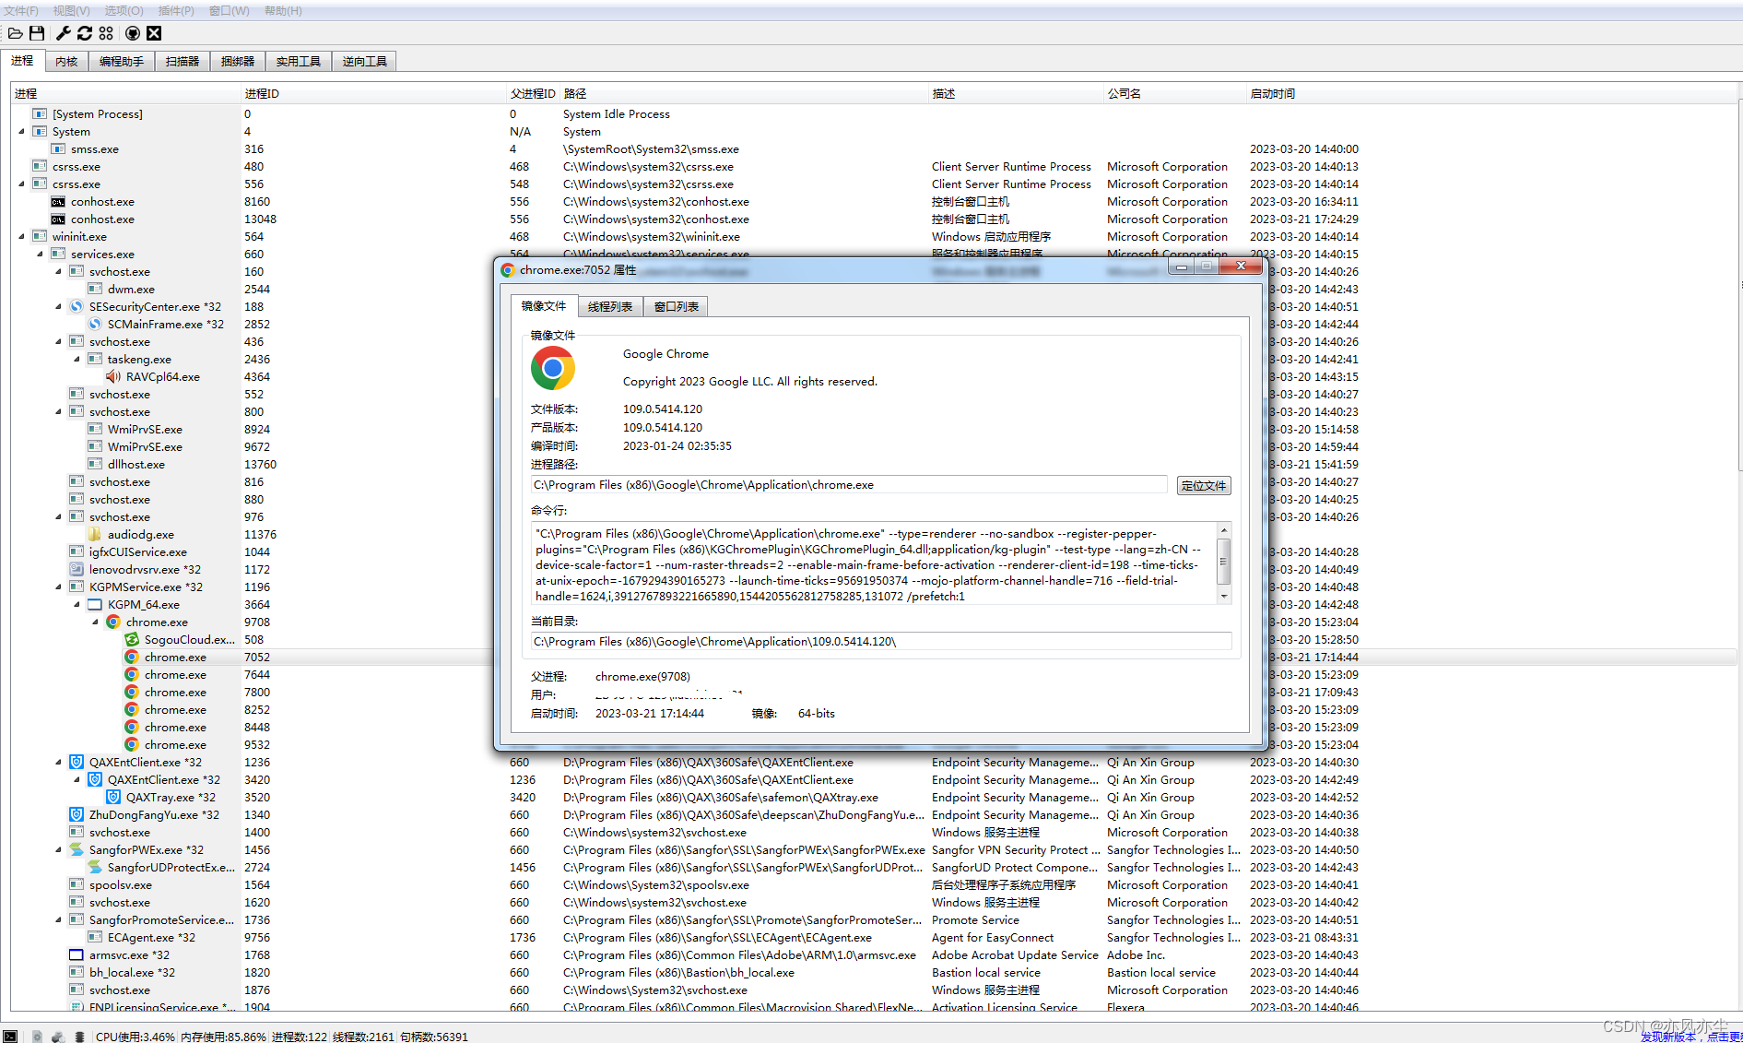This screenshot has width=1743, height=1043.
Task: Refresh the process list with the toolbar icon
Action: pyautogui.click(x=85, y=33)
